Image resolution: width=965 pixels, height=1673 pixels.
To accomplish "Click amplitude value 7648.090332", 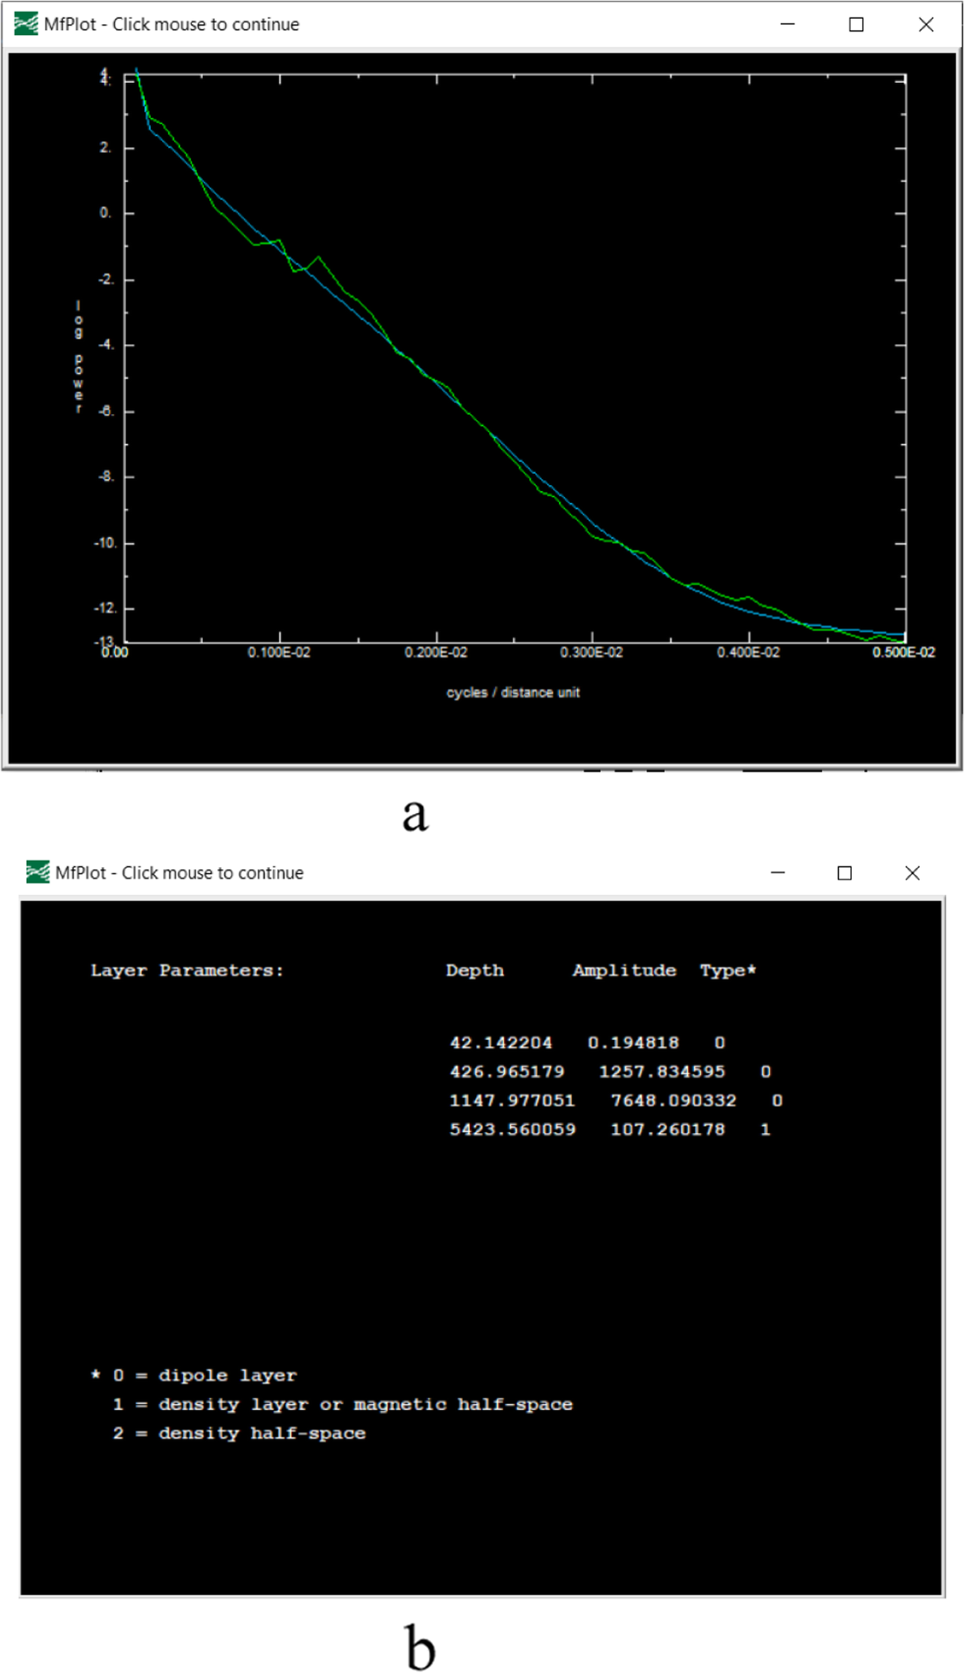I will pyautogui.click(x=674, y=1100).
